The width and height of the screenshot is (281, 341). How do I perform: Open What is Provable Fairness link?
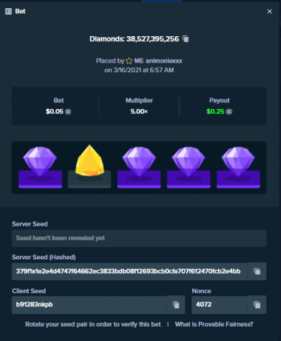[x=214, y=325]
